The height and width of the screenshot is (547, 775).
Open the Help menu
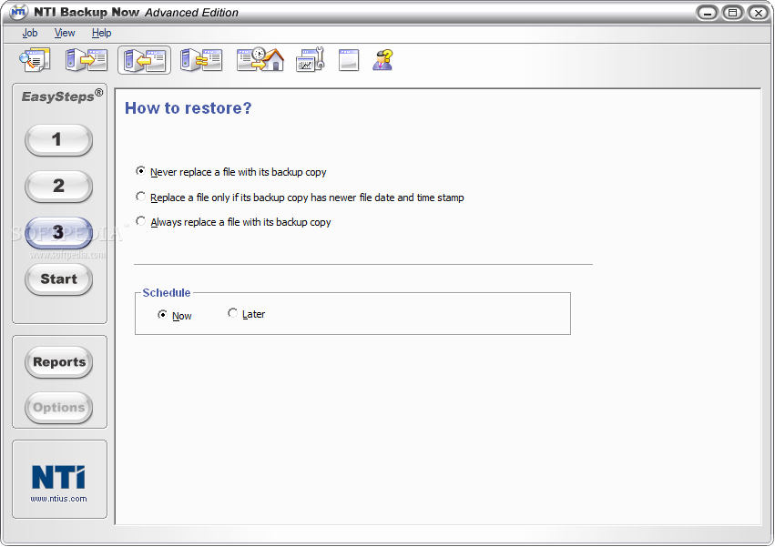[x=101, y=33]
